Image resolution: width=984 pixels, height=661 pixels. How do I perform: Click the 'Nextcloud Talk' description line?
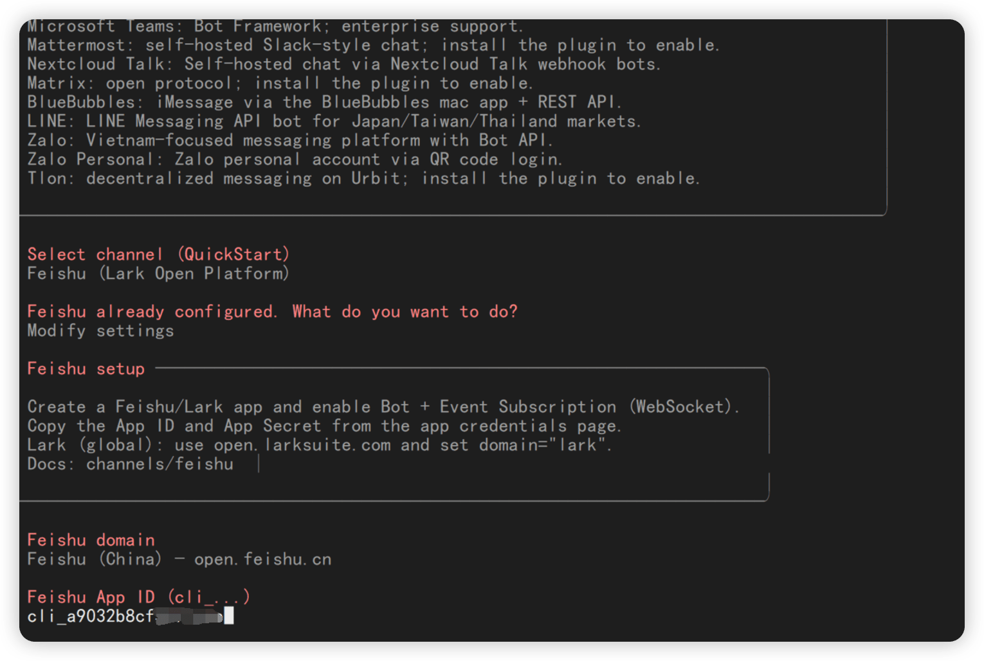click(x=344, y=64)
